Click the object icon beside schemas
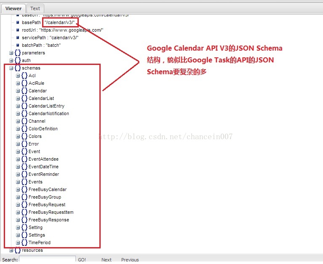The width and height of the screenshot is (323, 264). click(x=18, y=68)
